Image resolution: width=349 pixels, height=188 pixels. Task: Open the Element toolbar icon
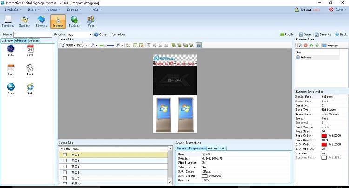41,21
